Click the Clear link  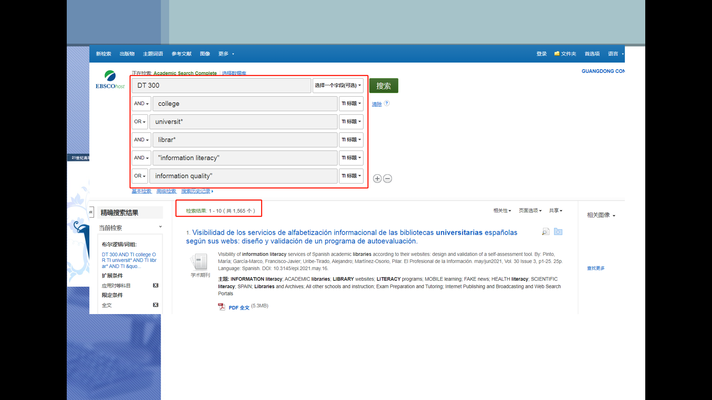click(x=377, y=104)
